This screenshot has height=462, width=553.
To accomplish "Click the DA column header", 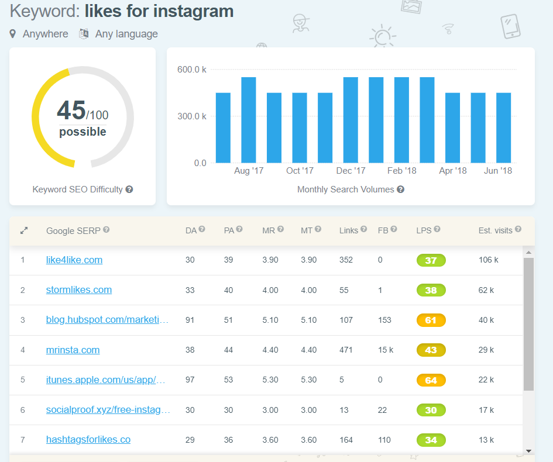I will coord(191,231).
